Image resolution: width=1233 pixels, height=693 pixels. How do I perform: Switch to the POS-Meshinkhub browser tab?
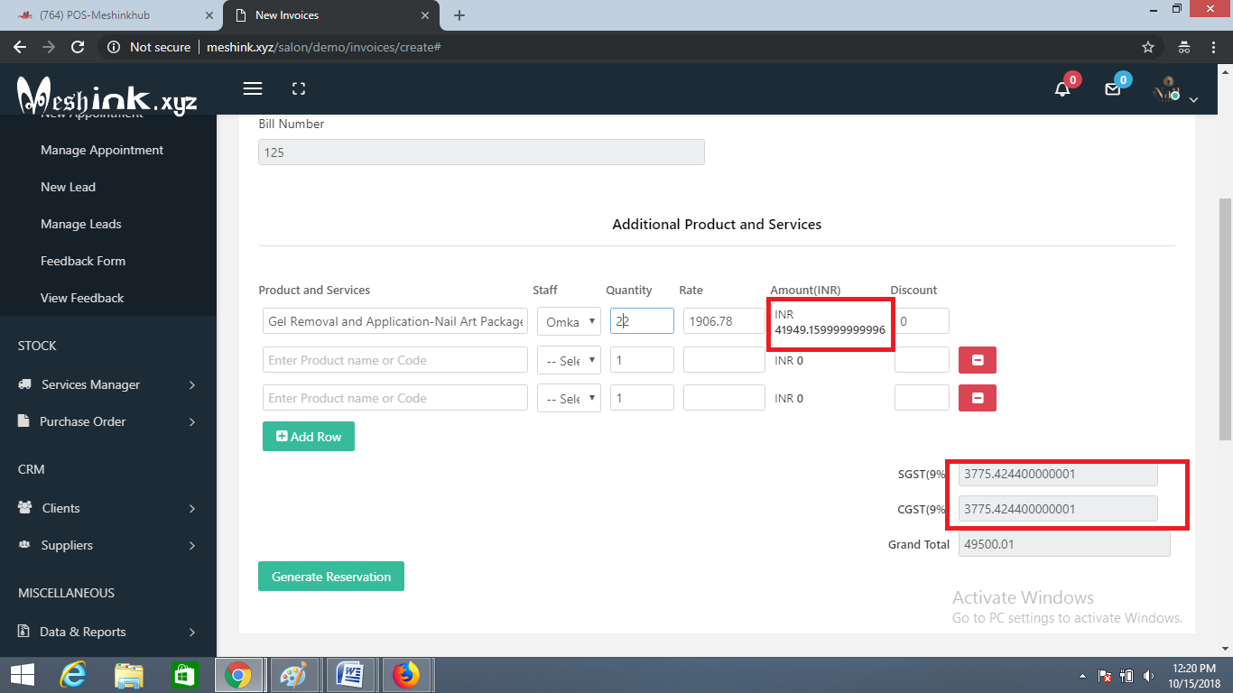click(x=112, y=15)
